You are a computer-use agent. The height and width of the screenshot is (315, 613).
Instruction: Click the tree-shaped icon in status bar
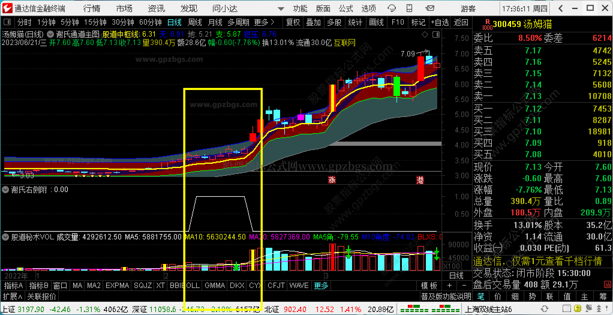click(x=599, y=309)
